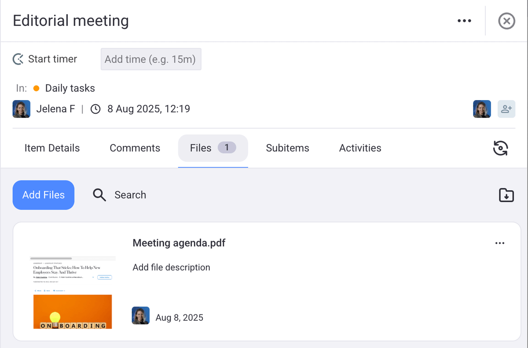Screen dimensions: 528x348
Task: Switch to the Comments tab
Action: click(x=135, y=148)
